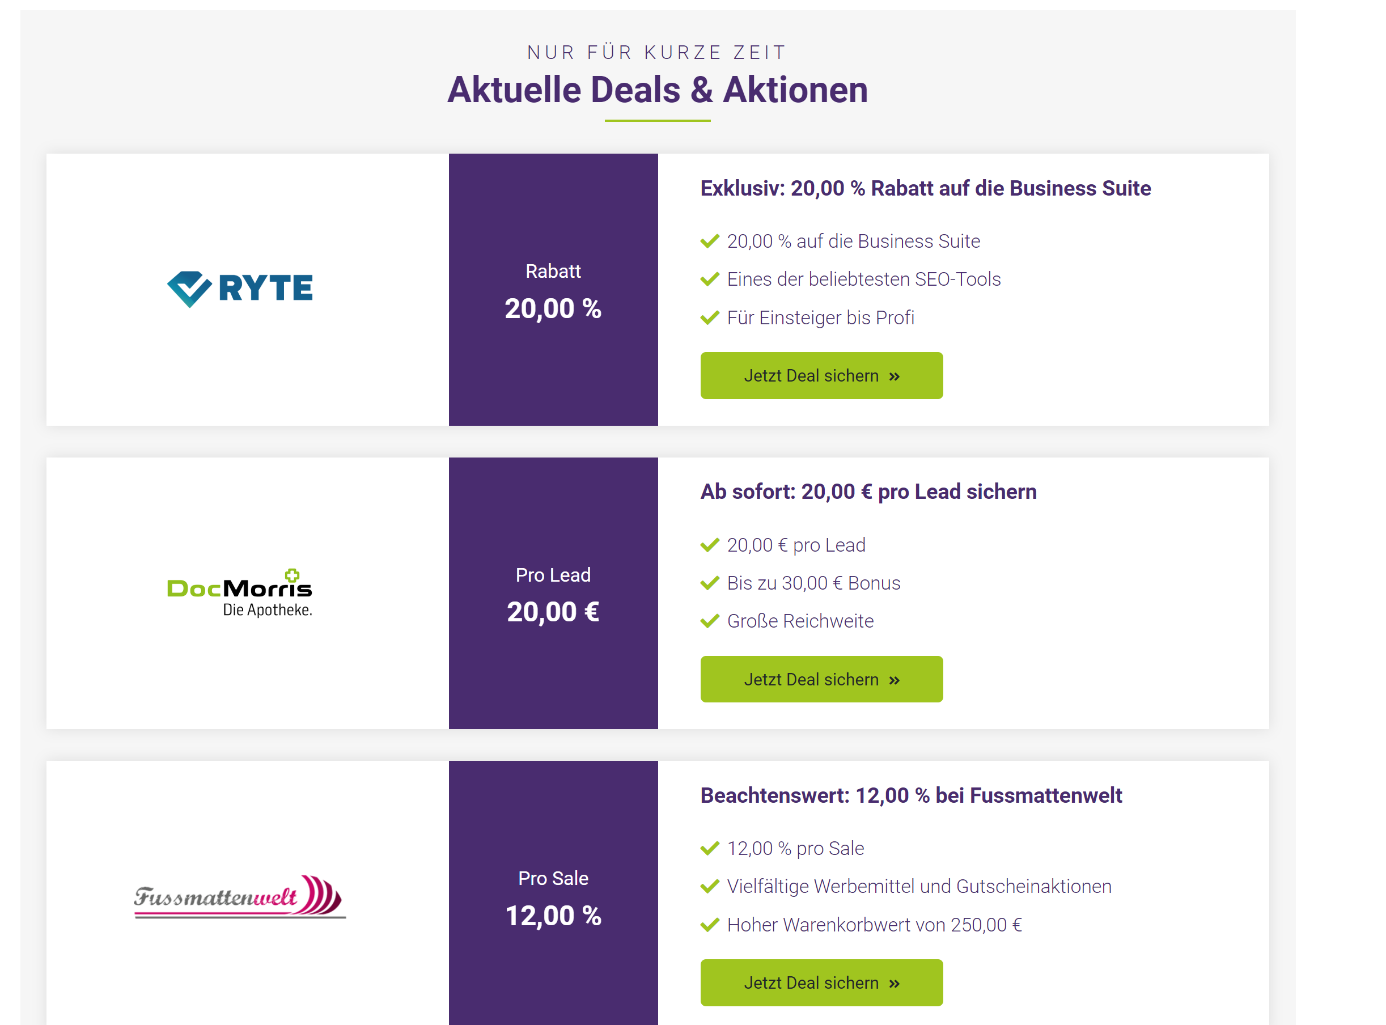Screen dimensions: 1386x1025
Task: Click the "Aktuelle Deals & Aktionen" title
Action: tap(658, 90)
